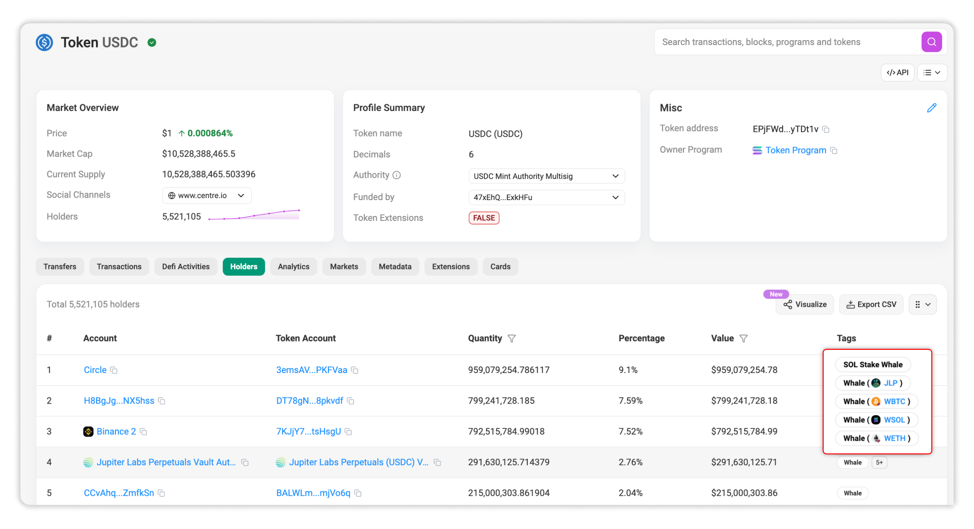The height and width of the screenshot is (529, 974).
Task: Open the Authority dropdown showing USDC Mint Authority Multisig
Action: click(x=615, y=176)
